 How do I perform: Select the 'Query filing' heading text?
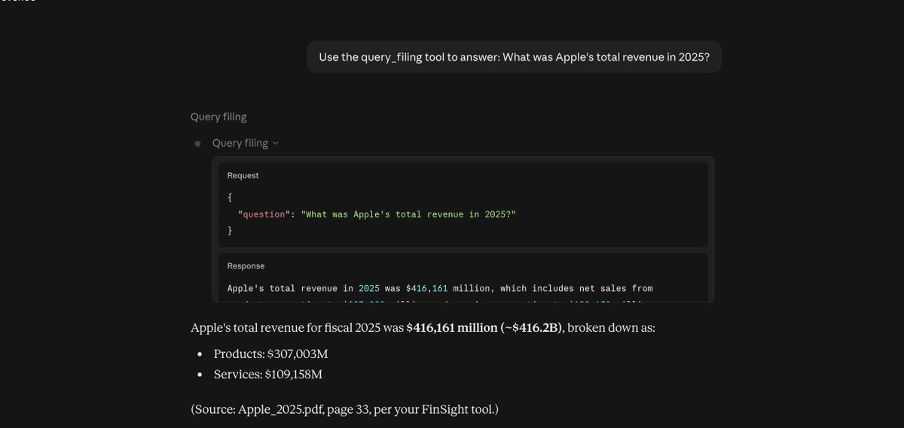pyautogui.click(x=218, y=117)
